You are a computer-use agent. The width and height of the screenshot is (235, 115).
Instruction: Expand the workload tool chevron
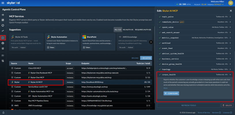point(230,43)
